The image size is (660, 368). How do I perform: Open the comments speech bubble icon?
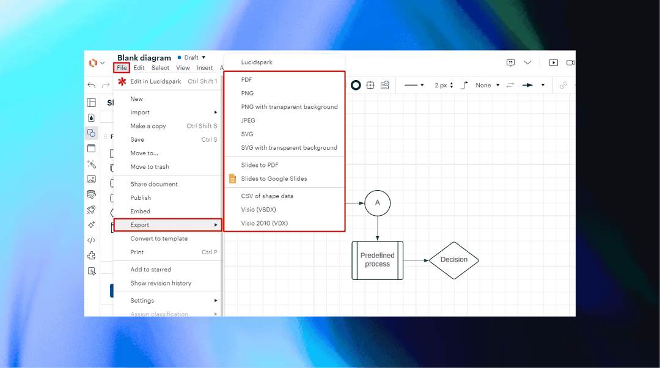510,63
